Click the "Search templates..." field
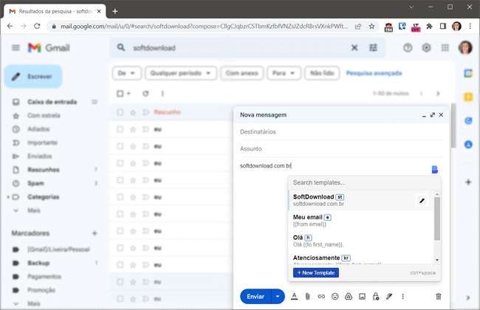The image size is (480, 310). [362, 182]
